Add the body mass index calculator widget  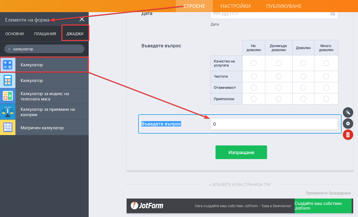[44, 96]
